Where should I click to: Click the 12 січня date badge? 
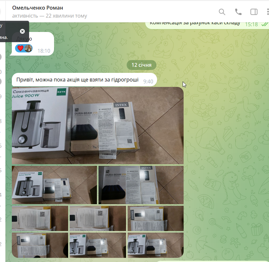[x=141, y=65]
